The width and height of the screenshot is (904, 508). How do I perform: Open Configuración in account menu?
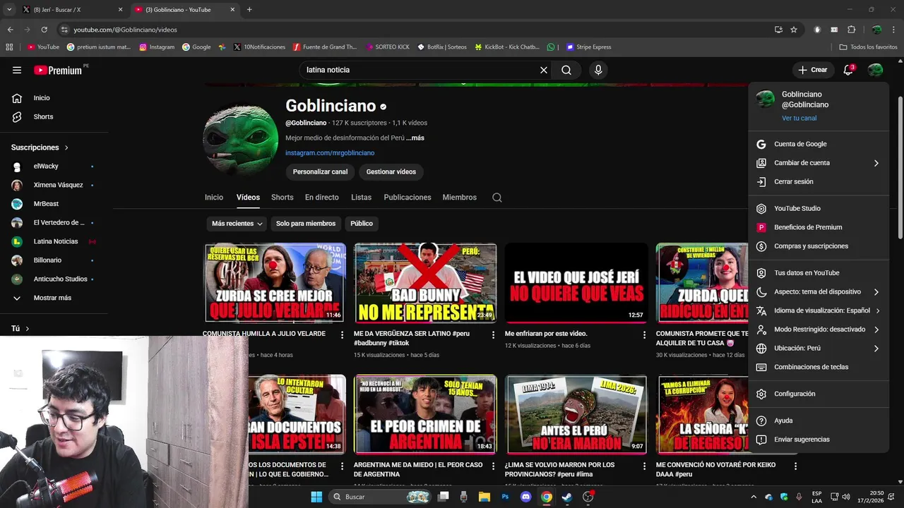[x=819, y=394]
